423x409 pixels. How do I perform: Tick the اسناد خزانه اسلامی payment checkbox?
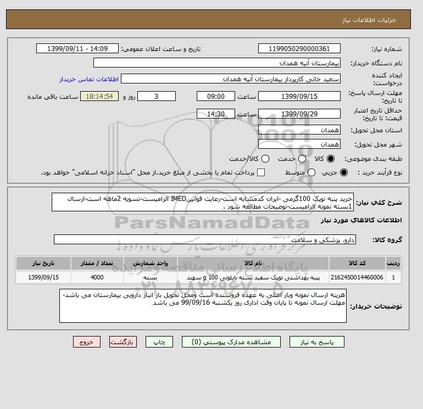[x=261, y=172]
